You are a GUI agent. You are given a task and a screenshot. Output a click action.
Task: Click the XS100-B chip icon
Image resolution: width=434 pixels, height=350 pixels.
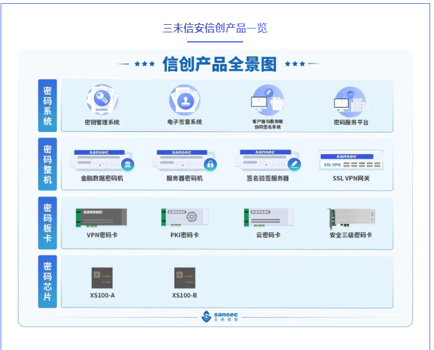[185, 278]
